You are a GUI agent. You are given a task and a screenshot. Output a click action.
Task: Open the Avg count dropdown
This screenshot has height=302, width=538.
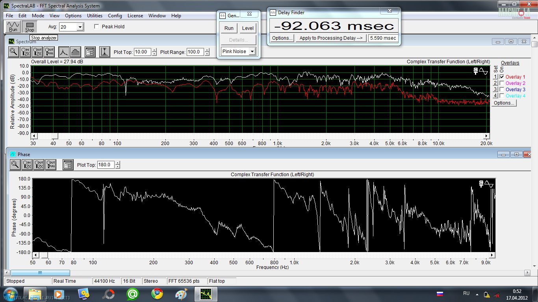point(80,27)
